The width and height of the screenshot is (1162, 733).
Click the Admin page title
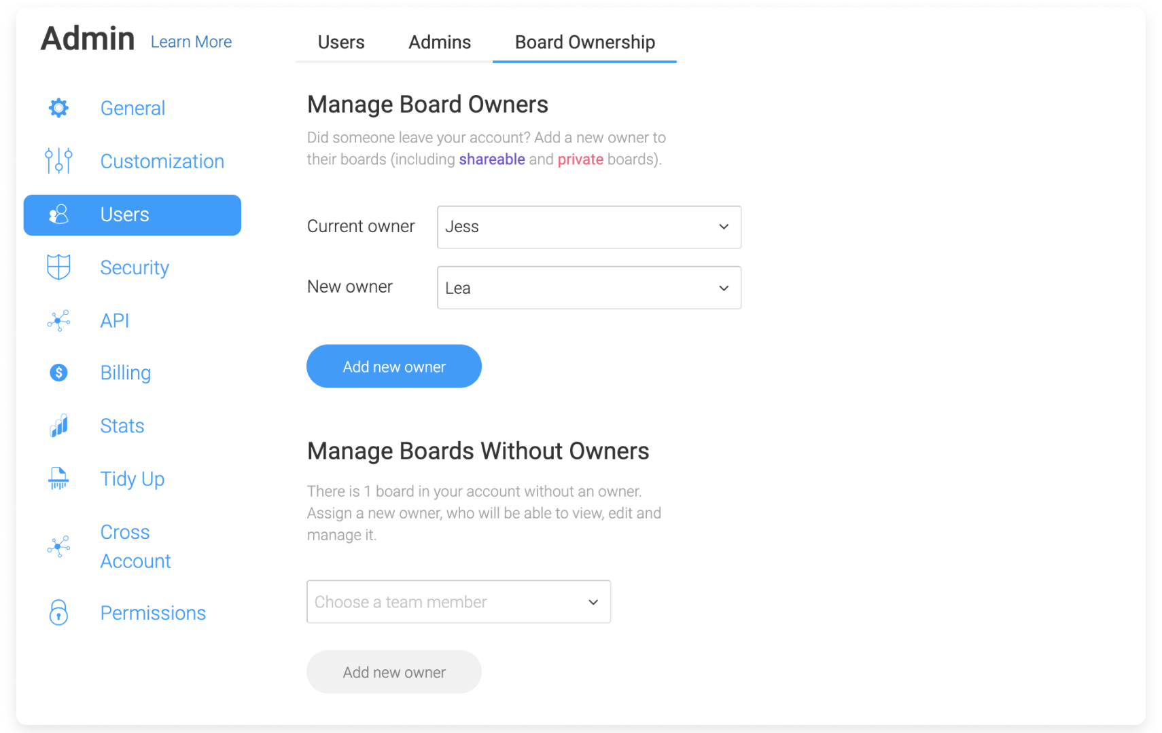(88, 39)
